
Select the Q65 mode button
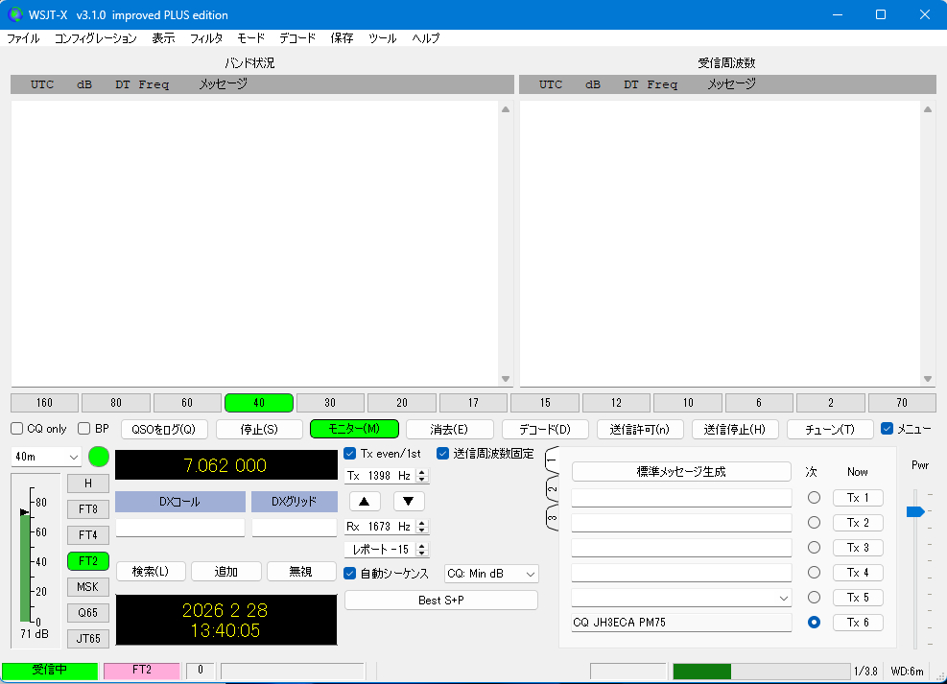(x=87, y=612)
